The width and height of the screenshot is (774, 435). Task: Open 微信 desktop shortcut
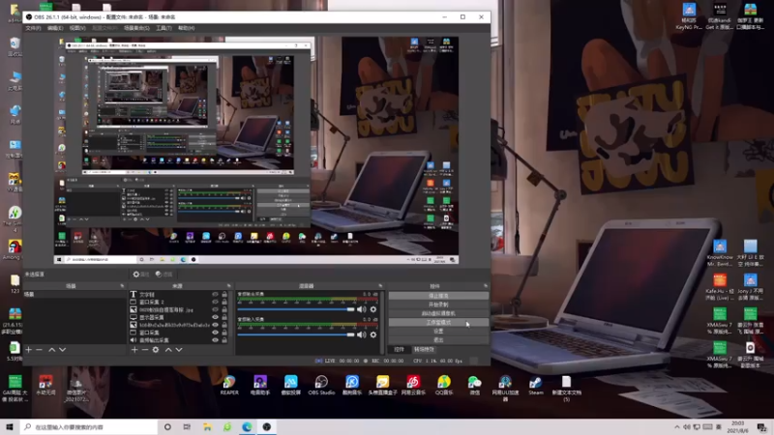(474, 385)
